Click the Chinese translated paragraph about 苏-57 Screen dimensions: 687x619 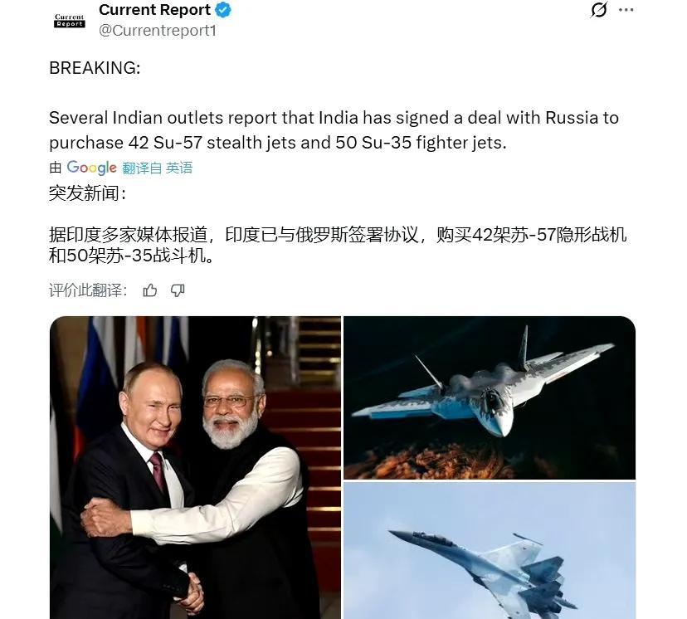coord(338,246)
